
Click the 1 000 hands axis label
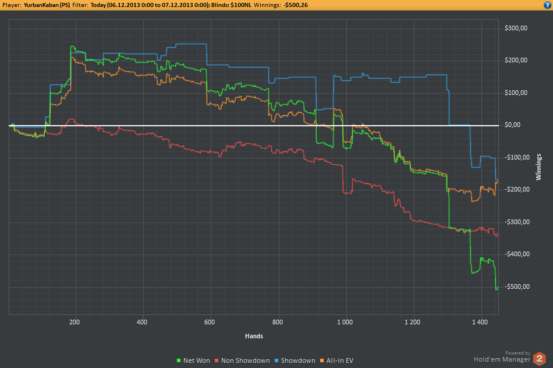click(x=345, y=322)
